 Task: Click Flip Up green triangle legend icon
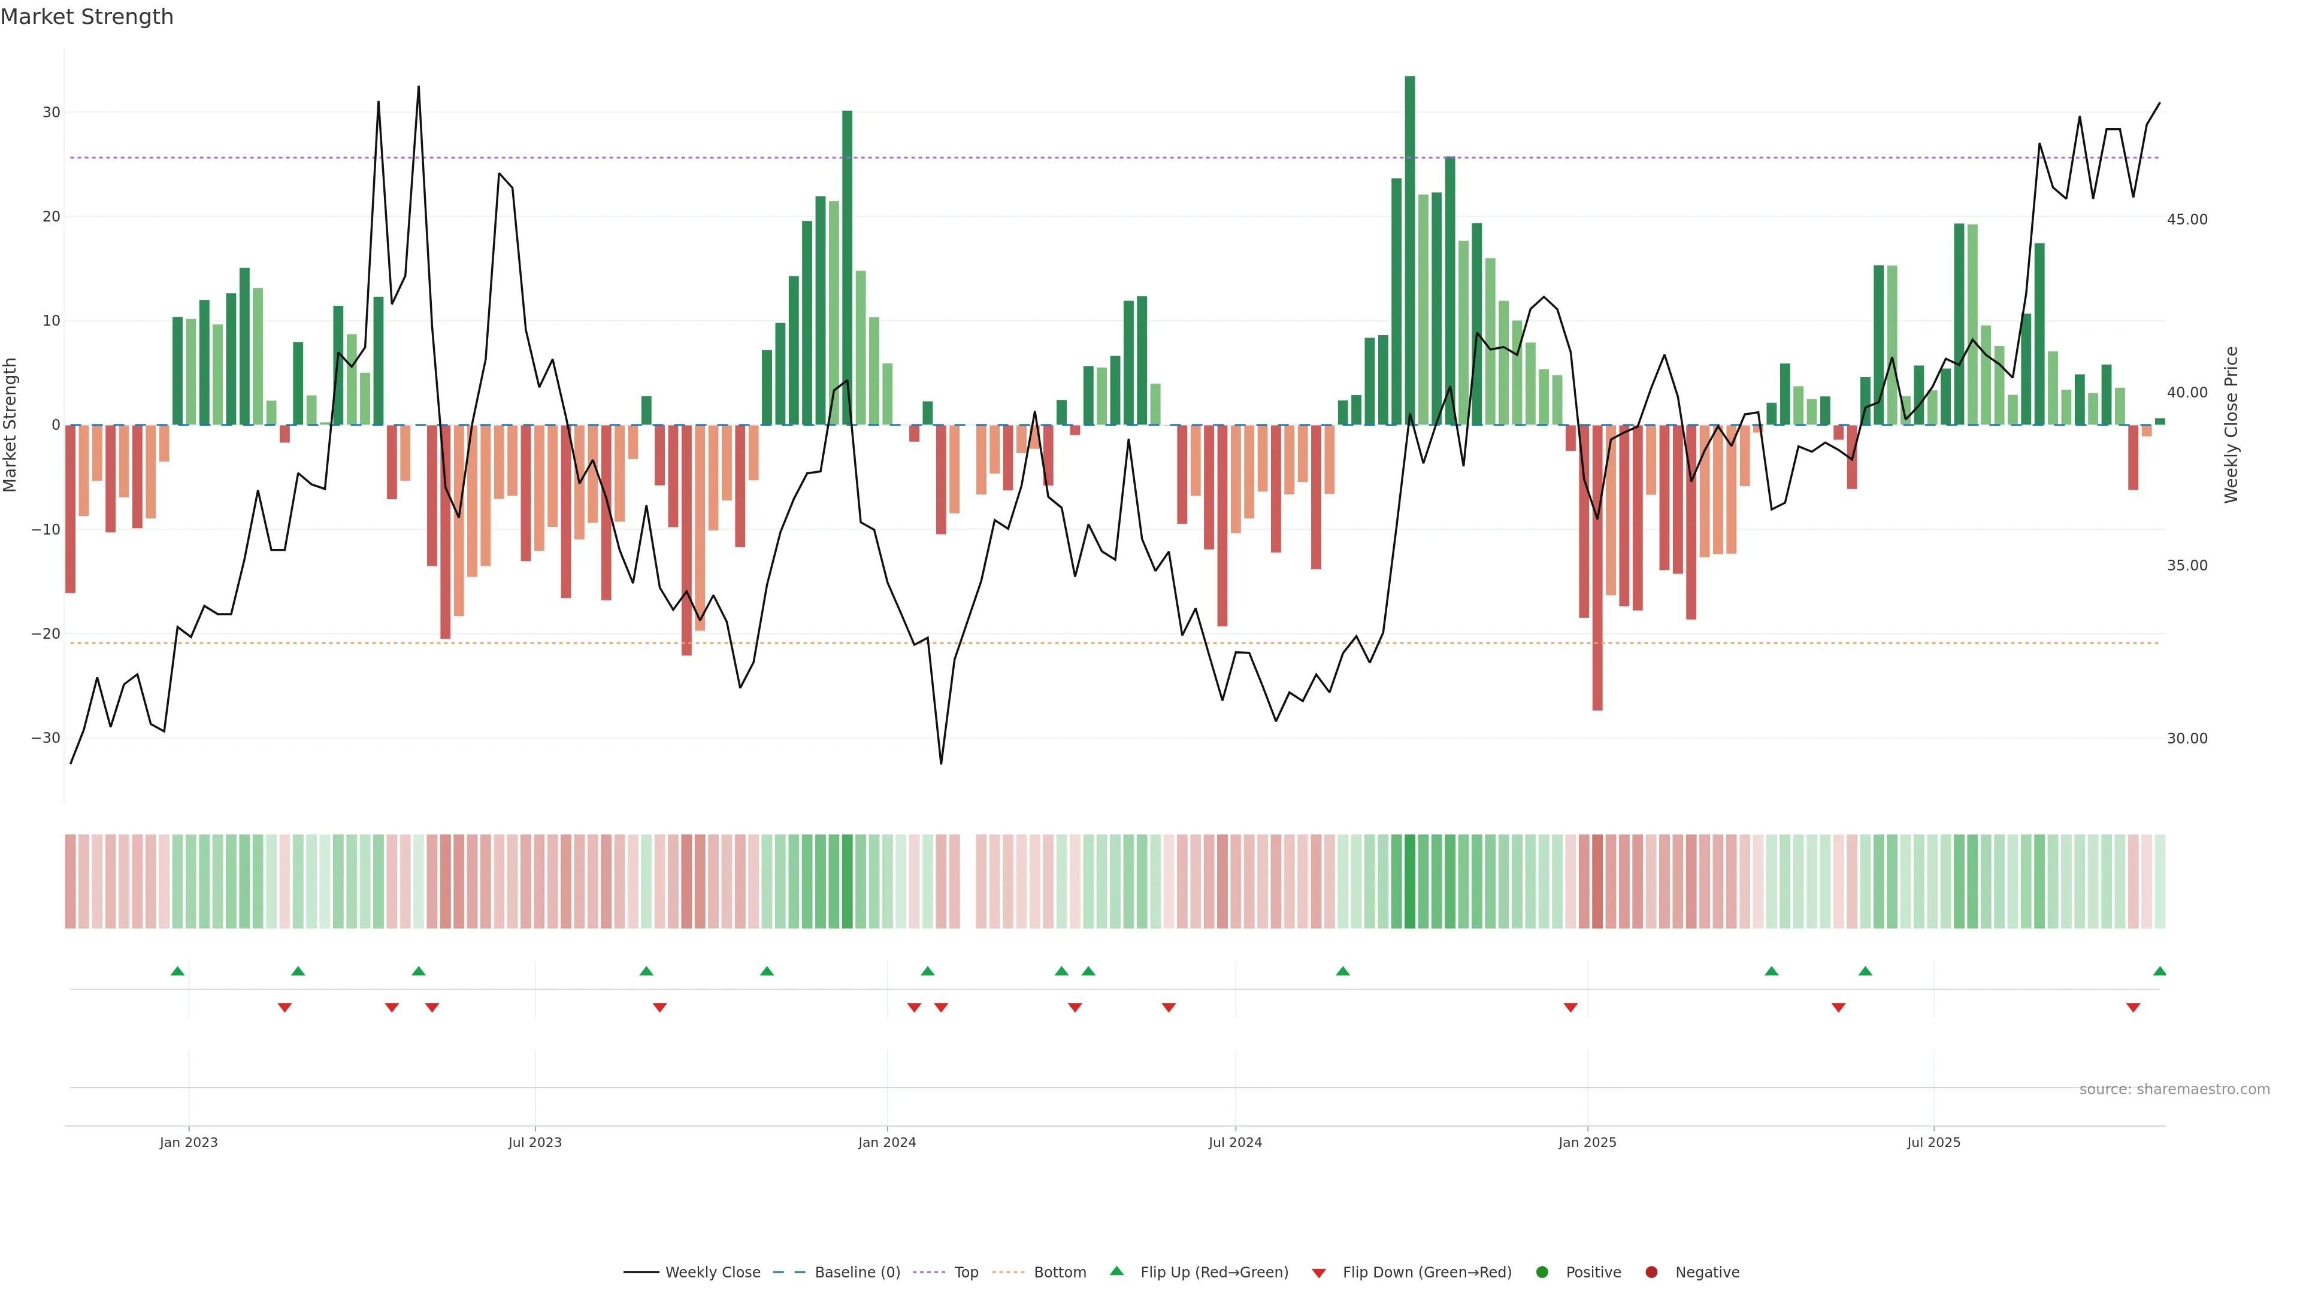[1116, 1271]
